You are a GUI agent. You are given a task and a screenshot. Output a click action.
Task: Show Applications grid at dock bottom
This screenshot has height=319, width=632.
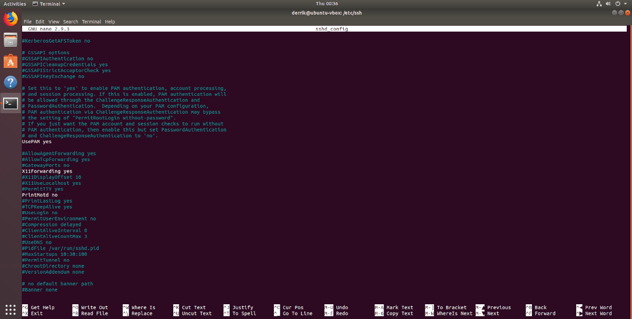click(11, 308)
